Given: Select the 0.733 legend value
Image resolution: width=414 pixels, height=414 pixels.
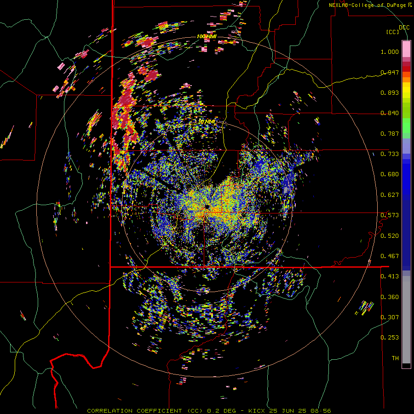Looking at the screenshot, I should point(390,154).
